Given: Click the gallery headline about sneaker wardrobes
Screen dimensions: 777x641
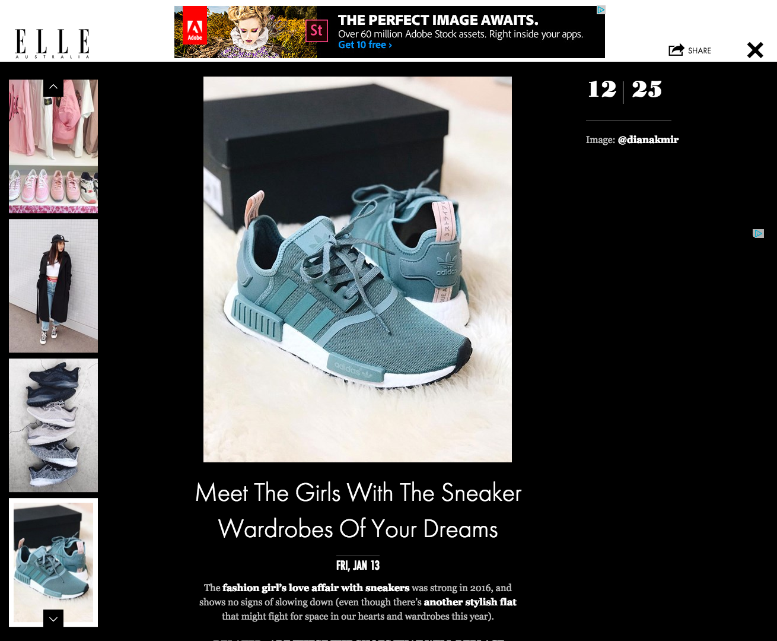Looking at the screenshot, I should 358,510.
